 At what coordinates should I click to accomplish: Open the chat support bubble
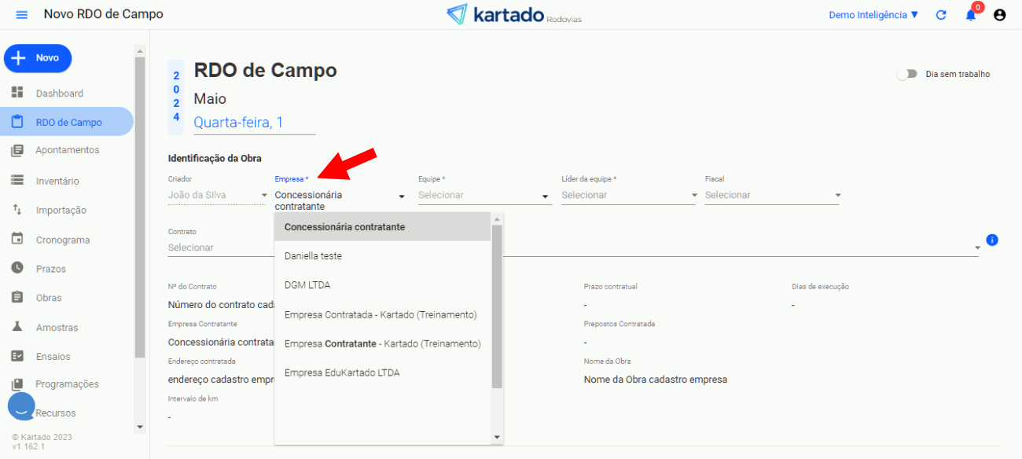[x=21, y=406]
